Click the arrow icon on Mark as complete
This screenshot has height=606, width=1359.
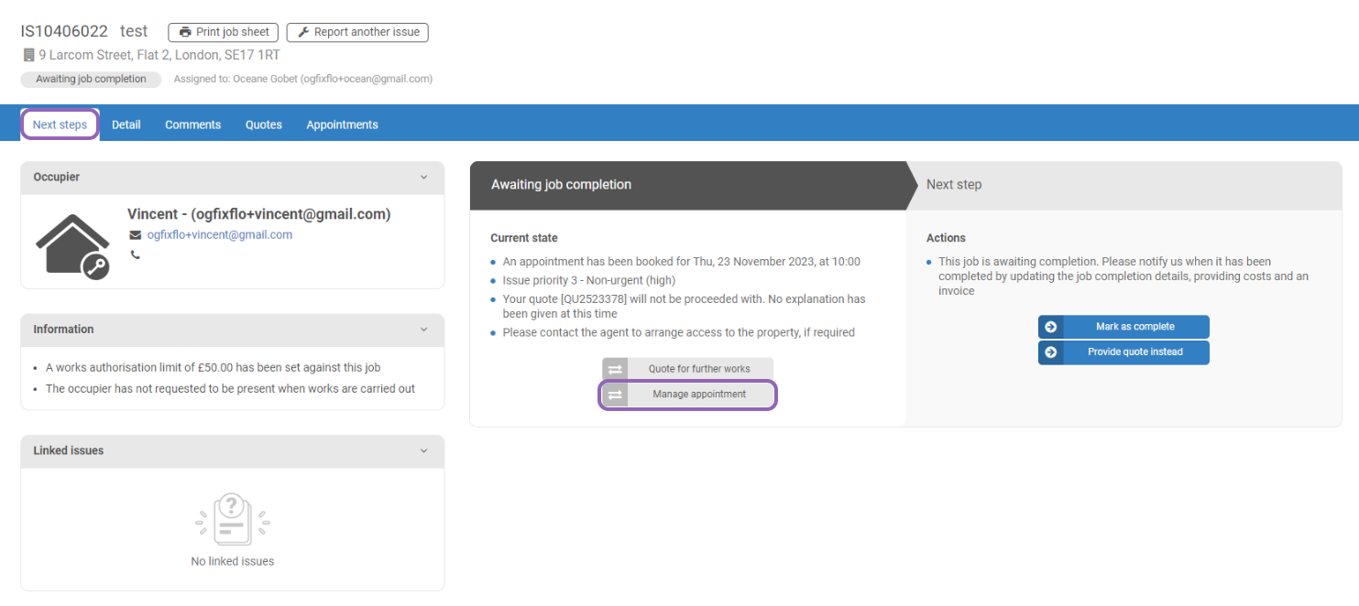click(1051, 327)
